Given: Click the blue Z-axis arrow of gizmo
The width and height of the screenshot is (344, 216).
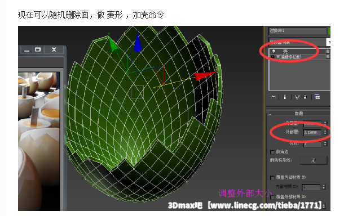Looking at the screenshot, I should (138, 42).
